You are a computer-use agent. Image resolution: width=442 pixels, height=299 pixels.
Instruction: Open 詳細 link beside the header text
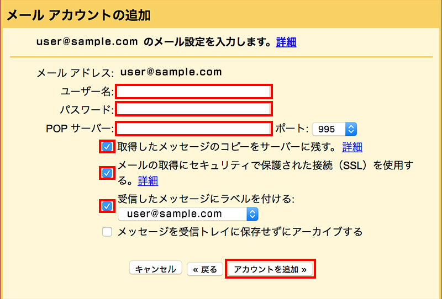286,42
